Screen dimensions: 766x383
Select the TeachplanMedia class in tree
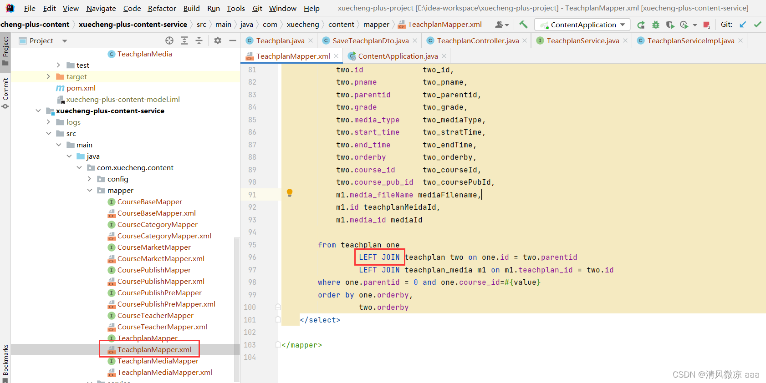click(144, 54)
